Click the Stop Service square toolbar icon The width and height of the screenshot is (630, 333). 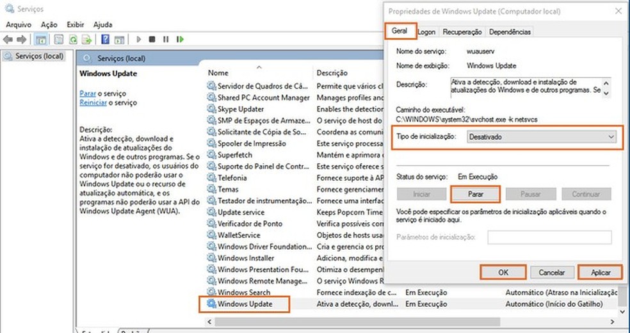tap(152, 39)
